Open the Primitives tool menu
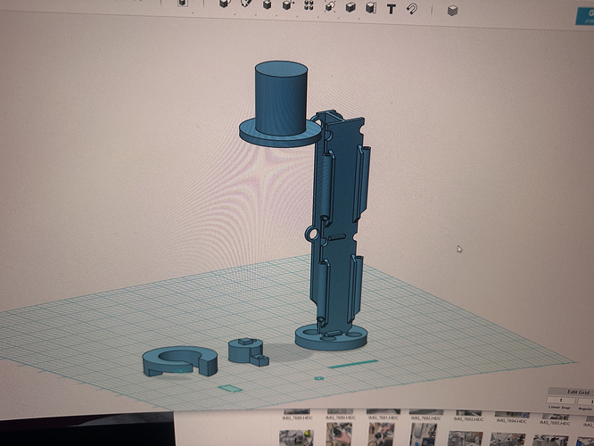The width and height of the screenshot is (594, 446). [x=224, y=4]
